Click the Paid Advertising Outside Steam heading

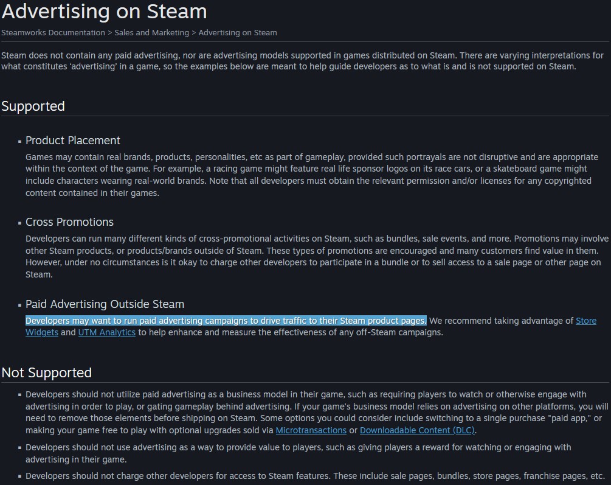click(105, 304)
